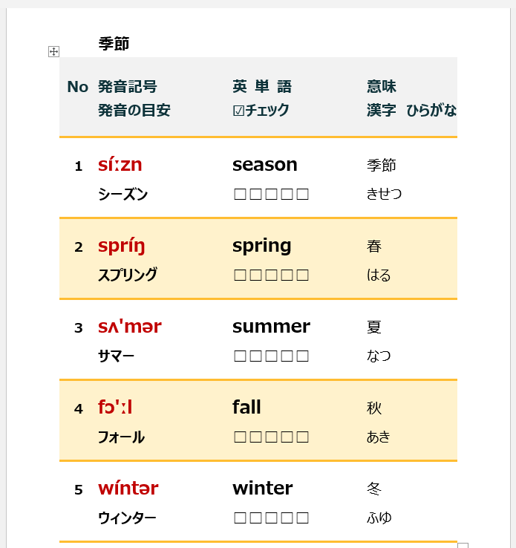Click the 発音記号 column header
This screenshot has width=516, height=548.
tap(128, 87)
